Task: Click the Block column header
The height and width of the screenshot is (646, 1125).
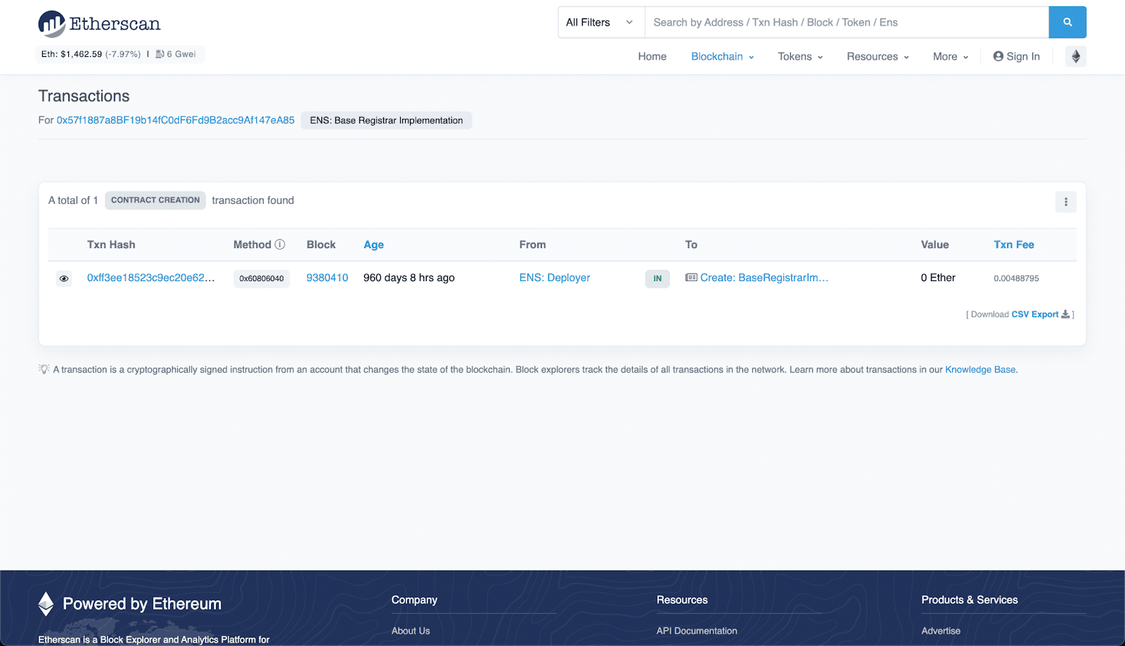Action: 321,245
